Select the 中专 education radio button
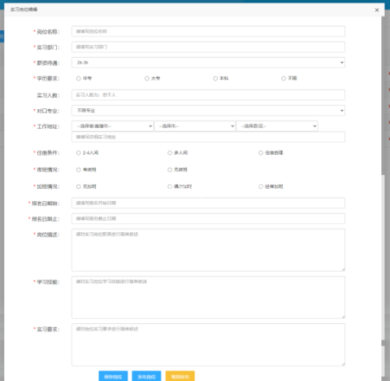 point(79,78)
